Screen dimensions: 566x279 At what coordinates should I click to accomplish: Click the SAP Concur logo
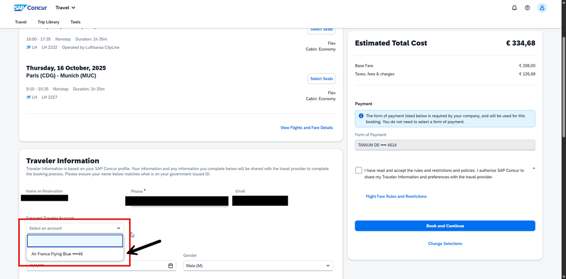pos(31,8)
